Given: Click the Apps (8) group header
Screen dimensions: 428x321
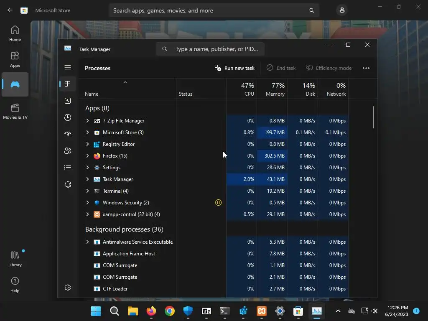Looking at the screenshot, I should click(x=97, y=108).
